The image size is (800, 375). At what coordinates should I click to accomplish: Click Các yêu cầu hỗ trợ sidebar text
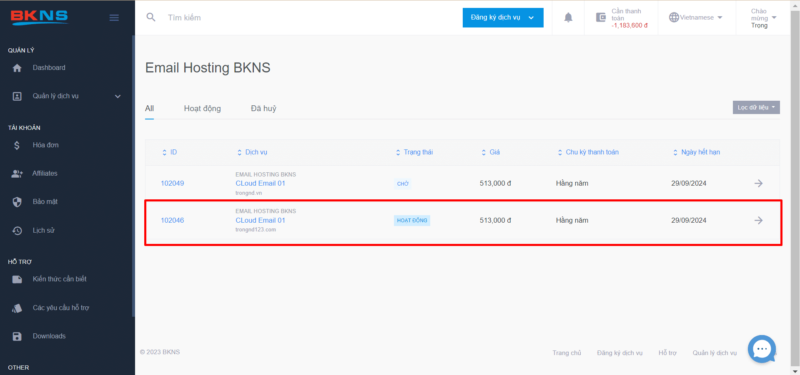(x=61, y=308)
